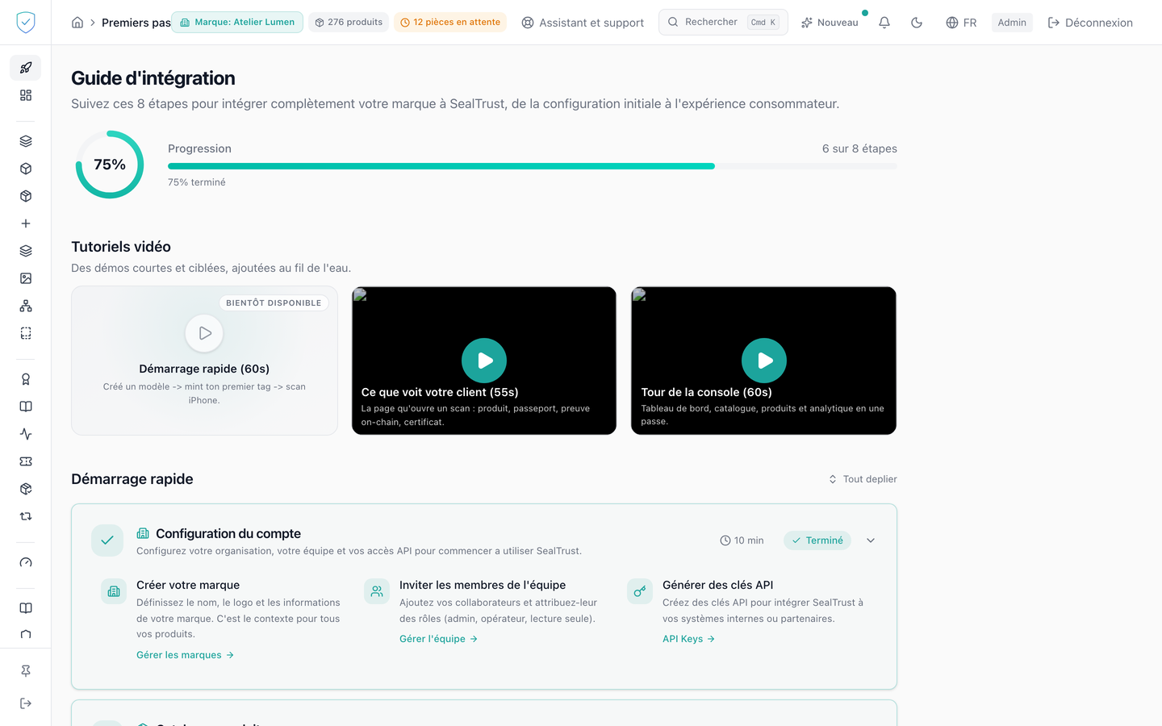Click Tout deplier to expand all steps
The height and width of the screenshot is (726, 1162).
click(863, 479)
